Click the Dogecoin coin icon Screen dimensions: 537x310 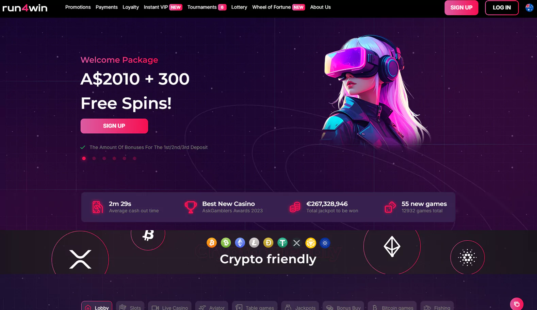click(x=268, y=243)
